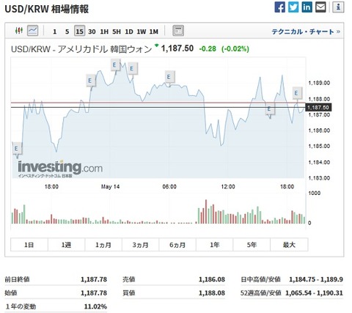Show the 3ヵ月 range

point(140,245)
